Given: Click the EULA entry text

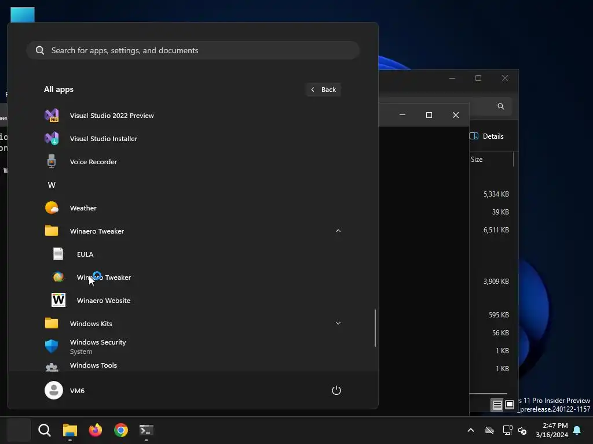Looking at the screenshot, I should pyautogui.click(x=85, y=254).
